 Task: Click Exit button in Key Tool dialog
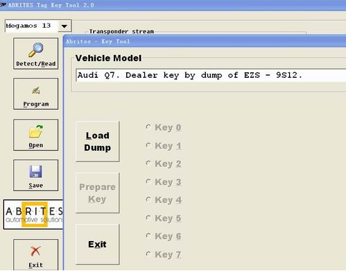pos(98,244)
